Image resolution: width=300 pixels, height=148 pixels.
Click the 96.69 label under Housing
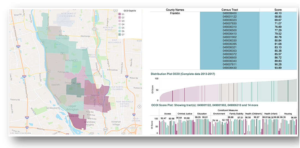(294, 117)
